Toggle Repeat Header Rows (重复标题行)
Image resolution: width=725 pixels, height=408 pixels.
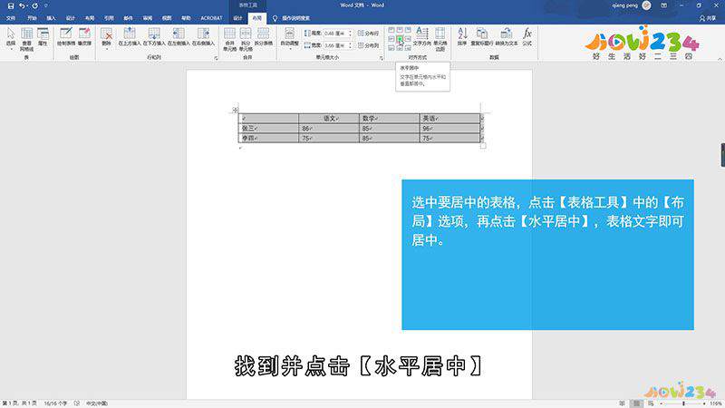tap(482, 37)
